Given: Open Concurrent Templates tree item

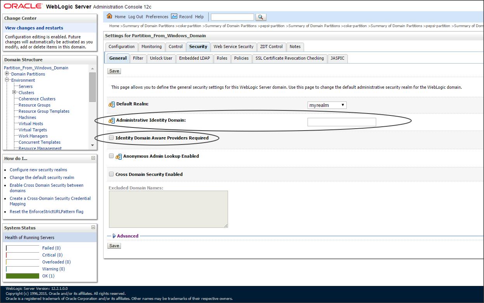Looking at the screenshot, I should click(x=40, y=142).
